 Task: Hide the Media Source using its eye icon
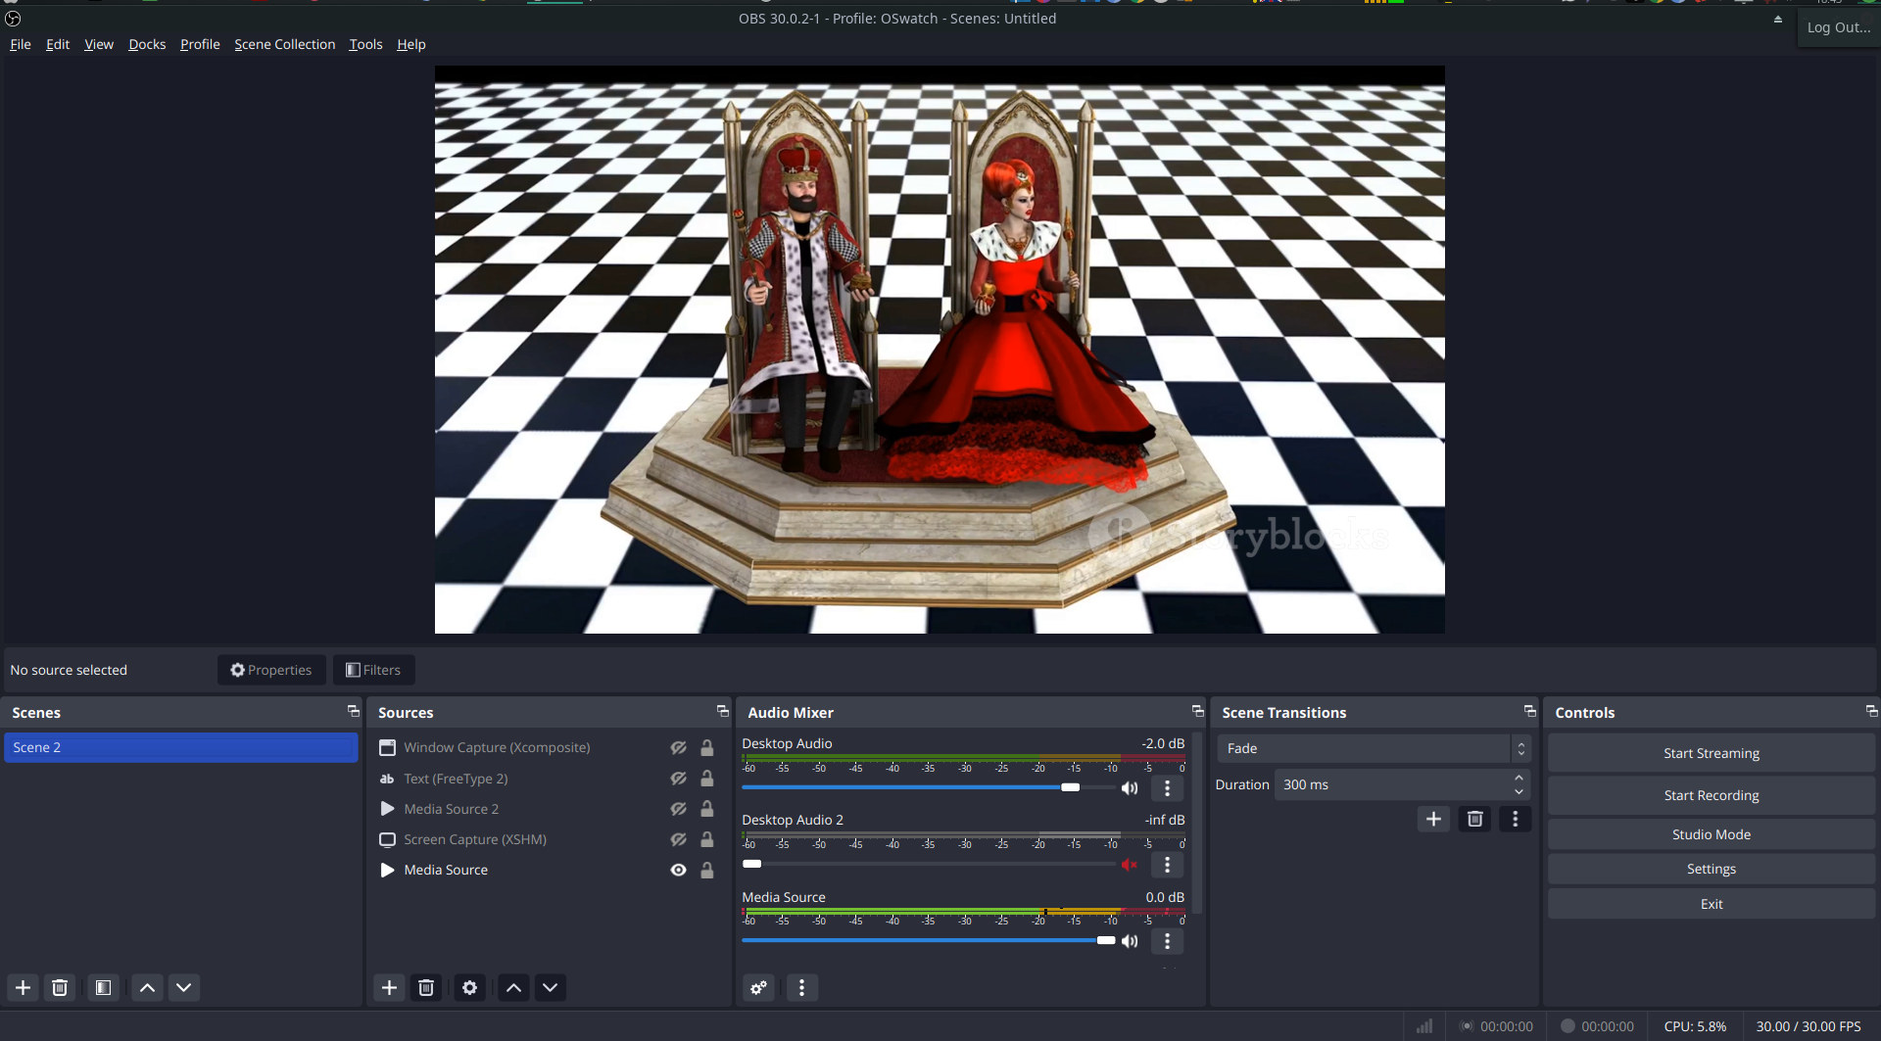[678, 870]
